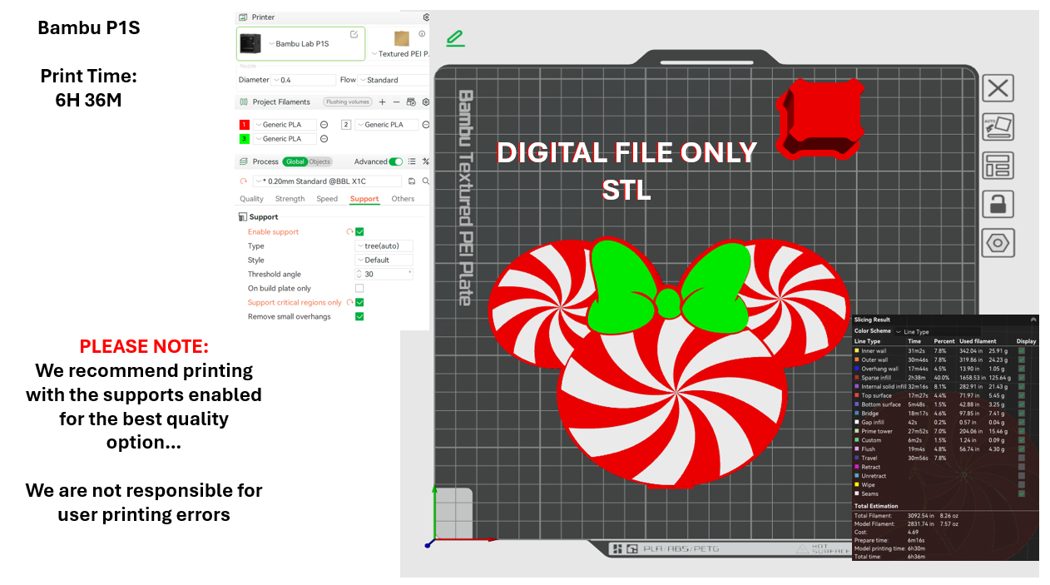Check the On build plate only box

359,289
